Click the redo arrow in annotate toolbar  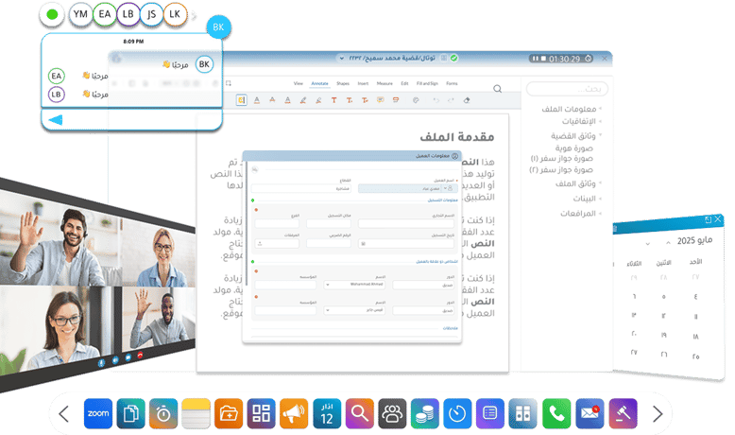[x=451, y=100]
